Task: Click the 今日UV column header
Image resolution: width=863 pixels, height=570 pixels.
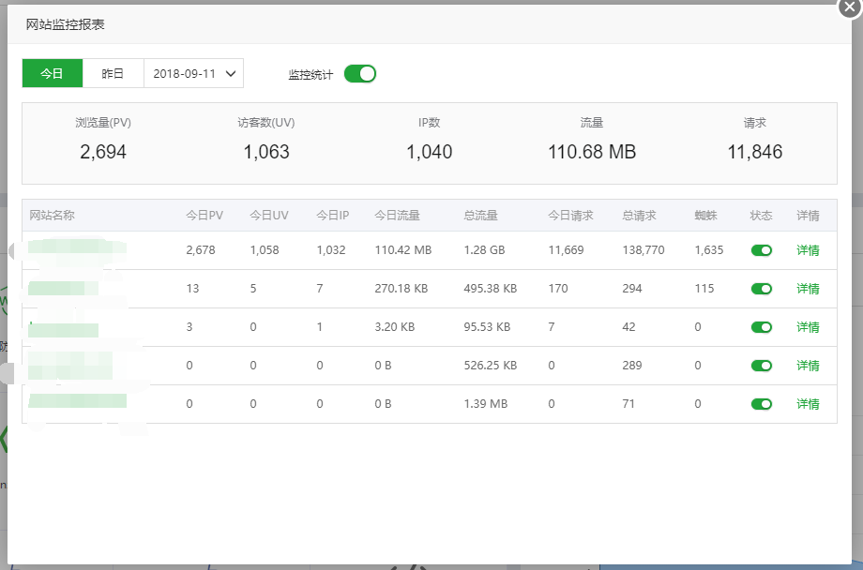Action: 269,215
